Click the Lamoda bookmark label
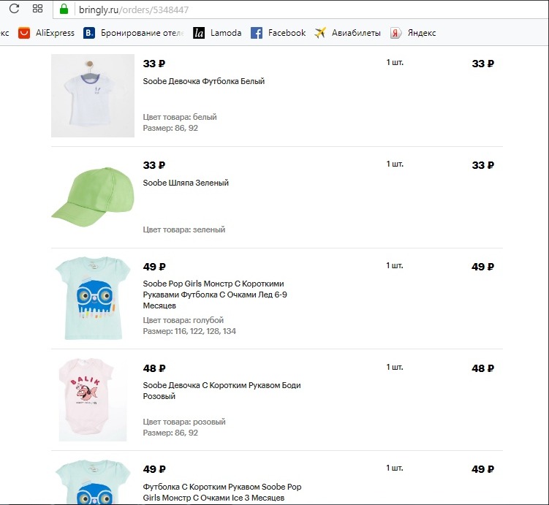This screenshot has height=505, width=549. 226,33
